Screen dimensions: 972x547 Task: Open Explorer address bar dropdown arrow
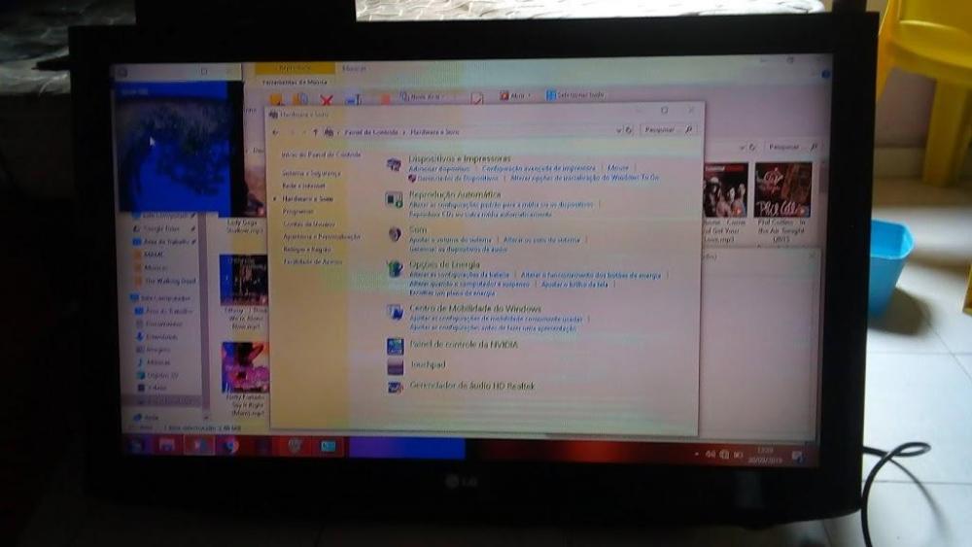tap(742, 148)
